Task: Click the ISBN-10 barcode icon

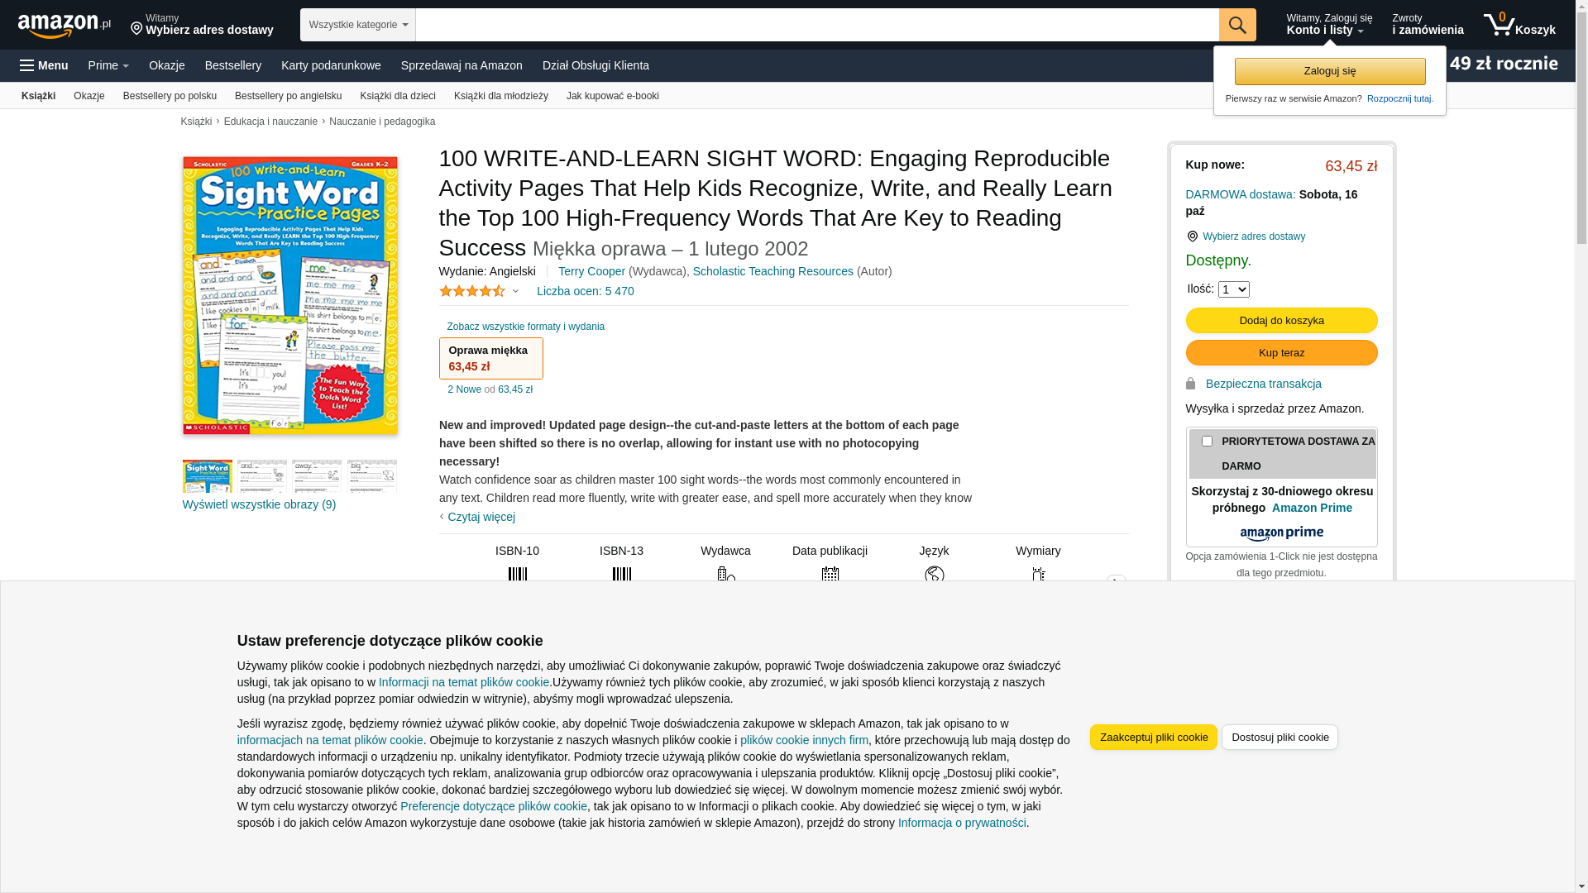Action: pyautogui.click(x=517, y=574)
